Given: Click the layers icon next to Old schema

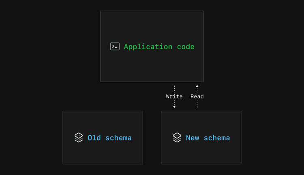Looking at the screenshot, I should pyautogui.click(x=79, y=138).
